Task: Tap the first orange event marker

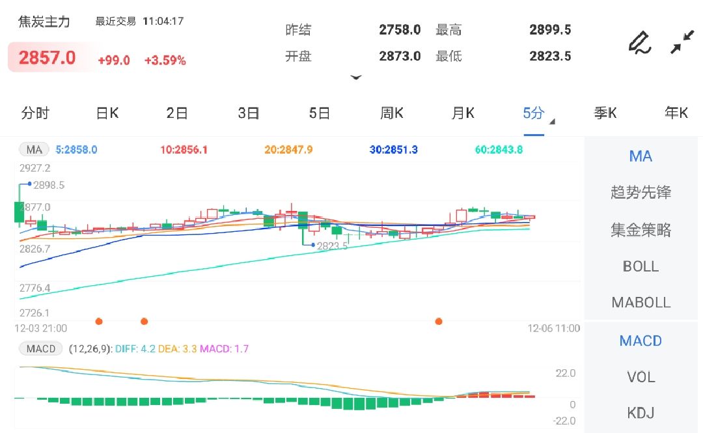Action: [99, 321]
